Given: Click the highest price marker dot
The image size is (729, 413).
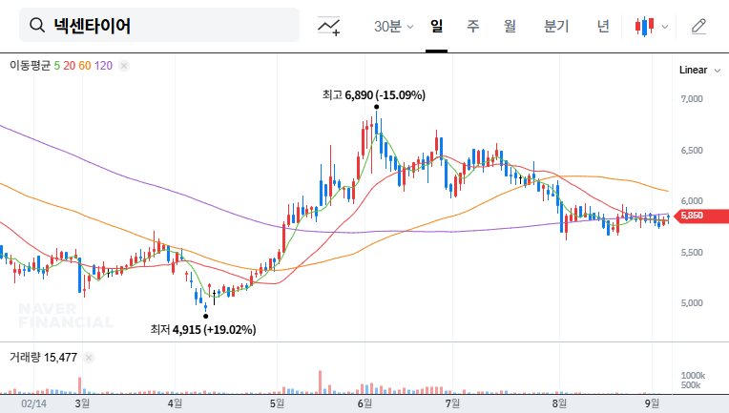Looking at the screenshot, I should pyautogui.click(x=376, y=107).
